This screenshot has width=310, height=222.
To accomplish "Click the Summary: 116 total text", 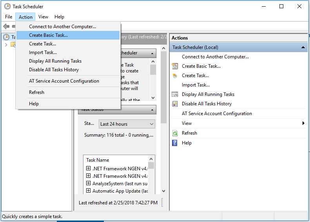I will 119,135.
